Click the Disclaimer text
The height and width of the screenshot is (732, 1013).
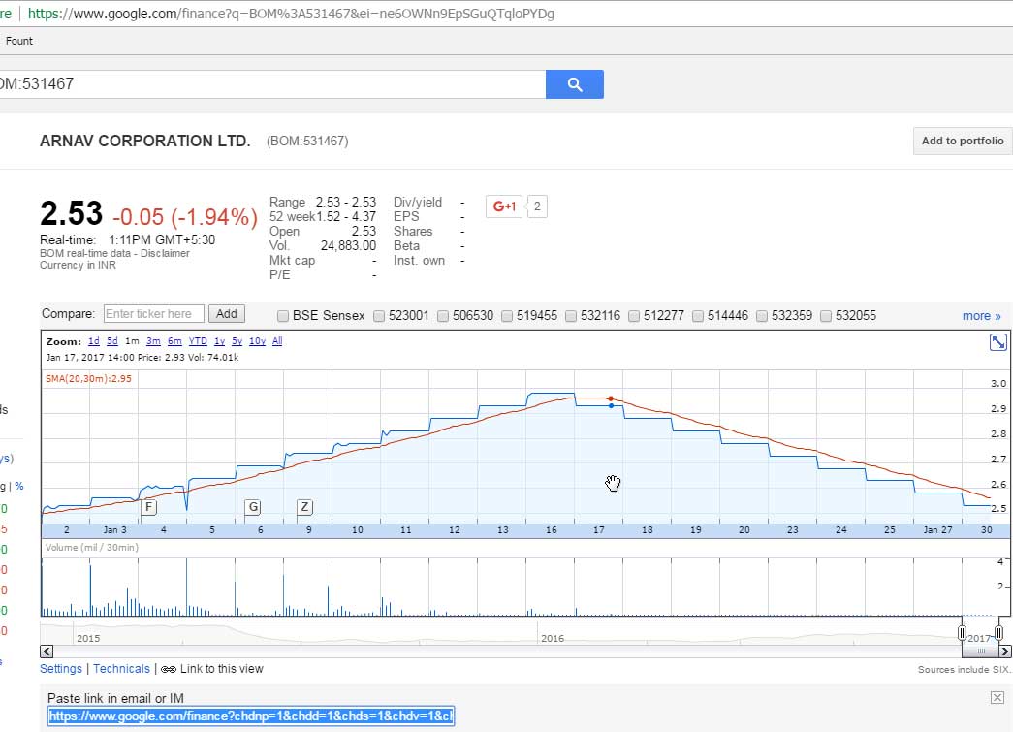(x=165, y=253)
